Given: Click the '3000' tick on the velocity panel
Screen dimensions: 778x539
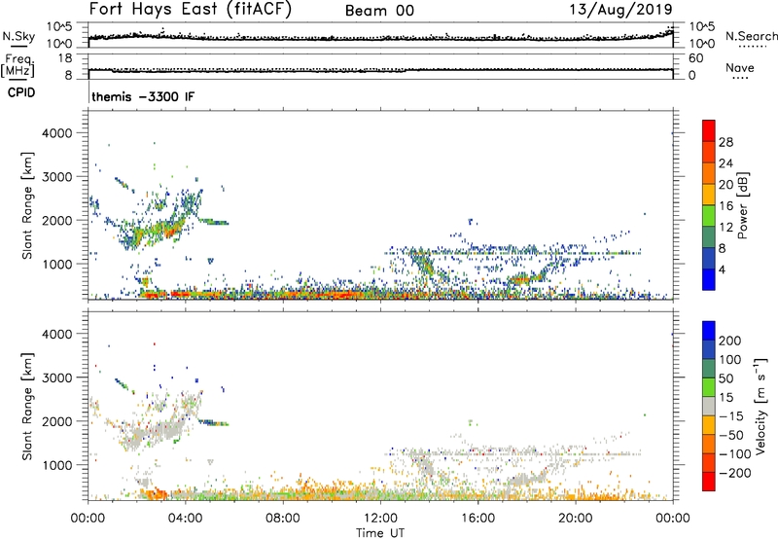Looking at the screenshot, I should click(x=56, y=377).
